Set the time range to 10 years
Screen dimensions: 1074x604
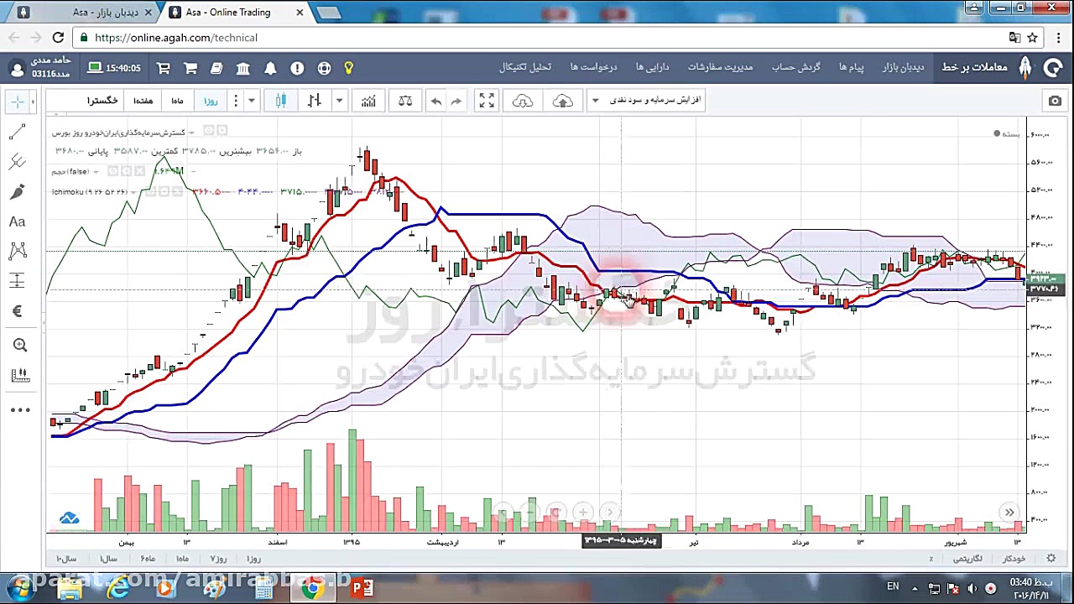coord(66,559)
